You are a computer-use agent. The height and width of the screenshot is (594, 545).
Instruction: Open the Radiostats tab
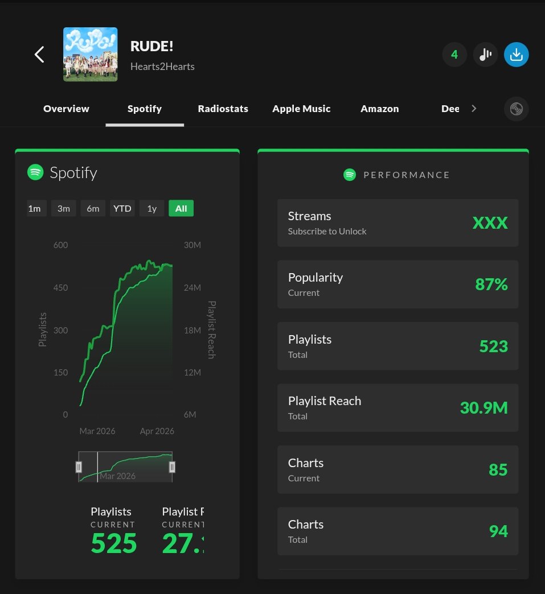223,109
